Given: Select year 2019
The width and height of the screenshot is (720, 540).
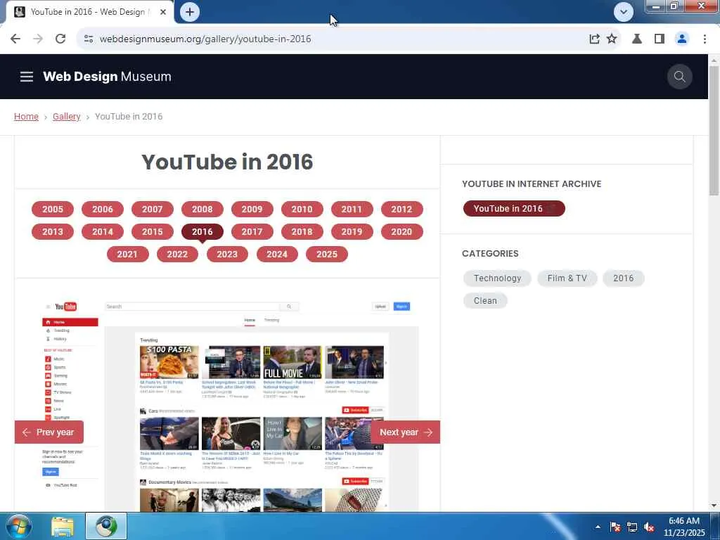Looking at the screenshot, I should [352, 232].
